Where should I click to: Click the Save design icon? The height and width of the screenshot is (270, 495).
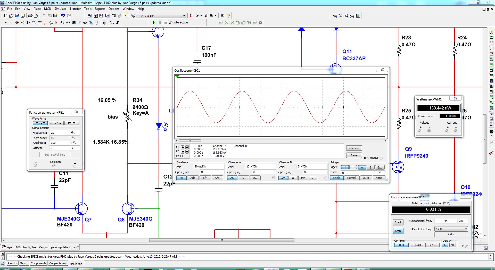(23, 15)
